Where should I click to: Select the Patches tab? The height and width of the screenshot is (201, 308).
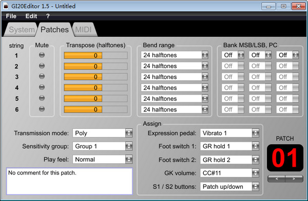(x=54, y=30)
